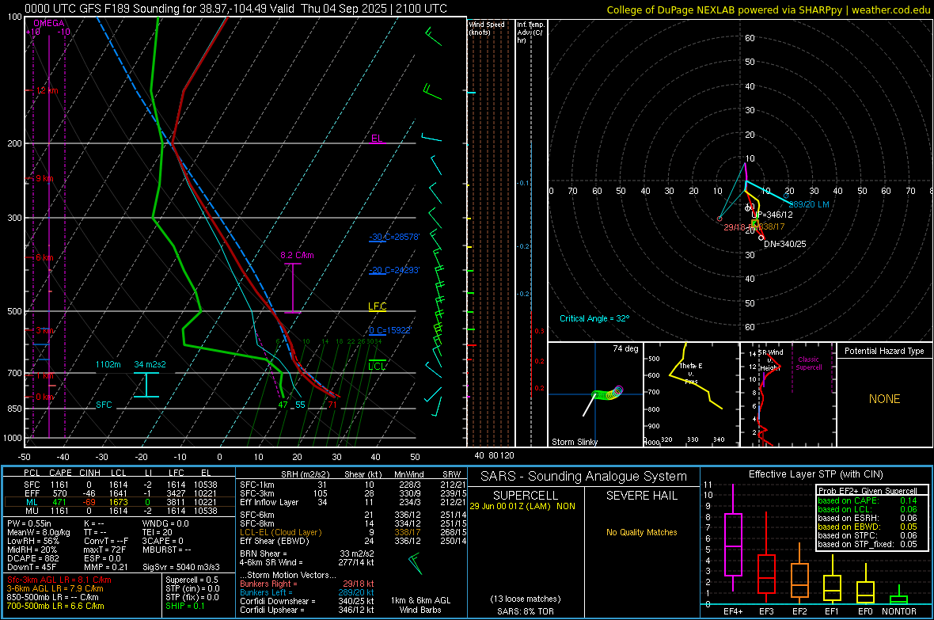Click the NONE hazard type value
The image size is (934, 620).
click(x=884, y=399)
